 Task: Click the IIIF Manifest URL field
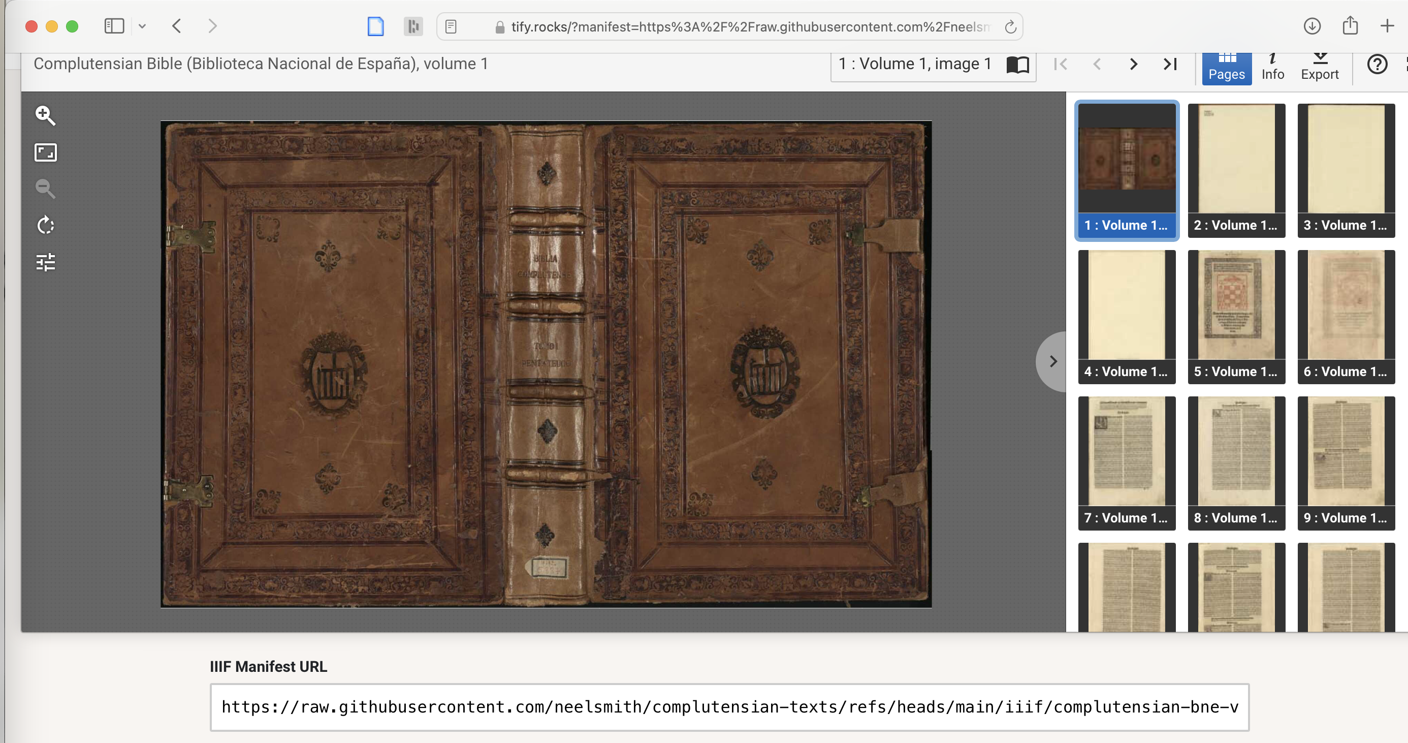pyautogui.click(x=730, y=707)
